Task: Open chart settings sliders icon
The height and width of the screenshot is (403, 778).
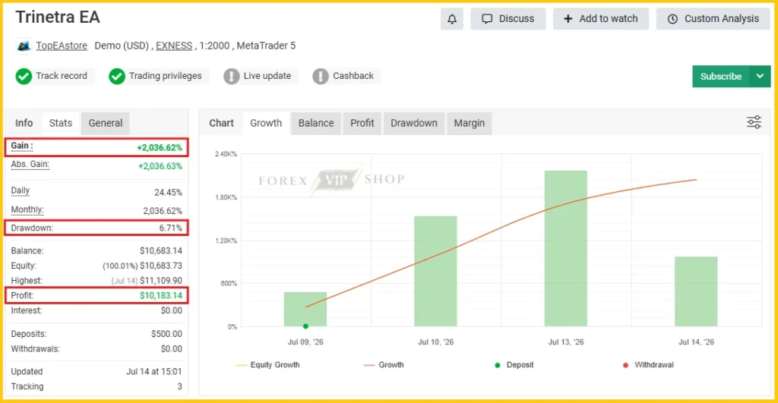Action: [x=754, y=122]
